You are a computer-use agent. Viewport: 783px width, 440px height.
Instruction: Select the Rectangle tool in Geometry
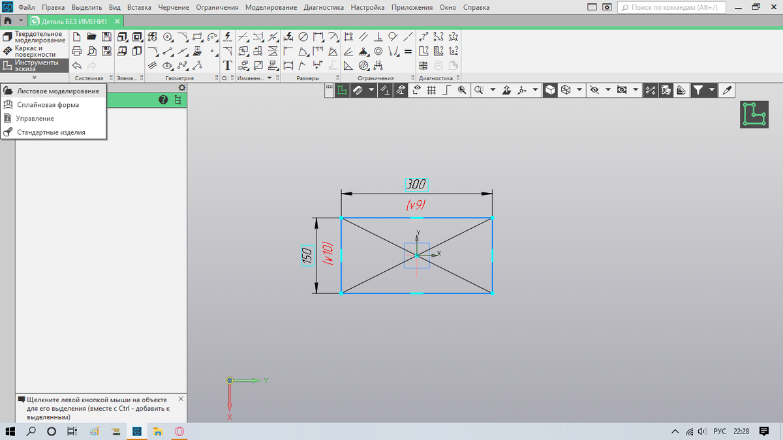point(198,37)
